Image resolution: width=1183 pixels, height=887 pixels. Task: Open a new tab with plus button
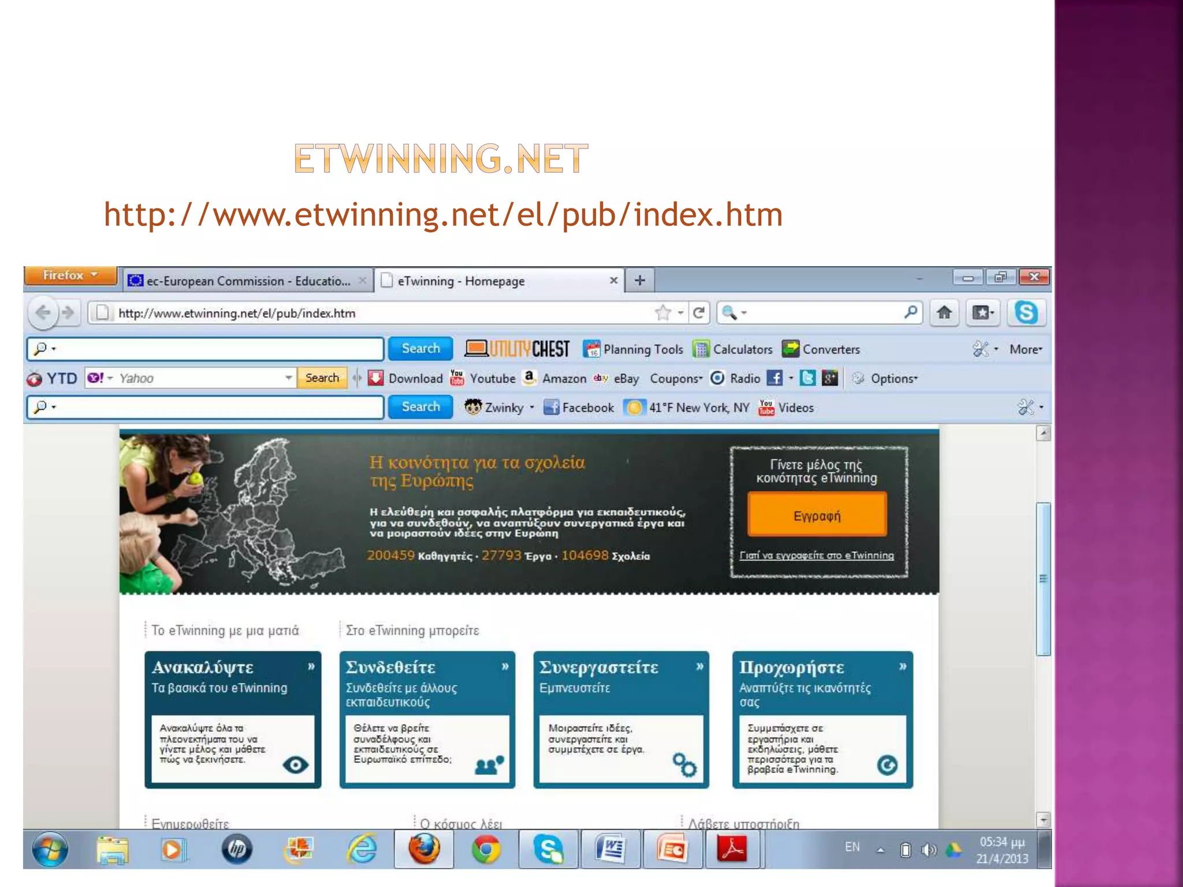pos(640,280)
